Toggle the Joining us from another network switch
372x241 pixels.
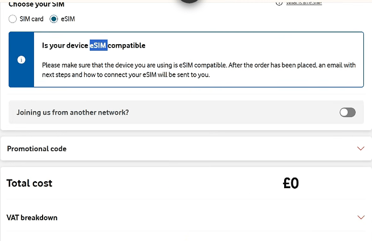[347, 112]
